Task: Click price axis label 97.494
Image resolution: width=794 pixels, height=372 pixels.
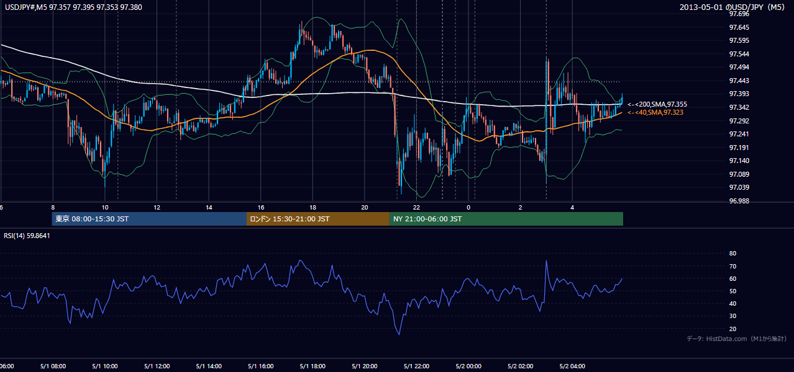Action: (x=739, y=67)
